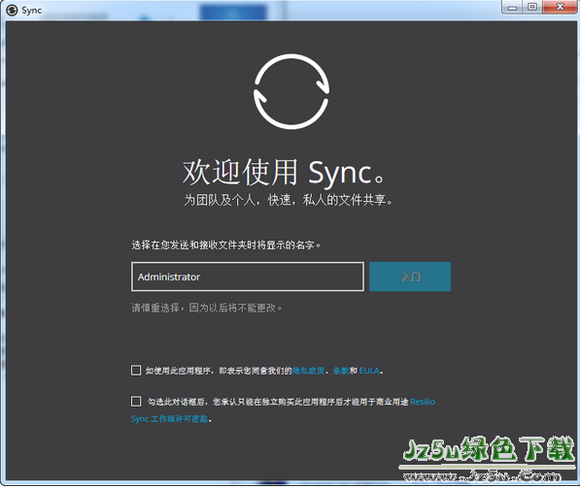Click the subtitle 为团队及个人，快速，私人的文件共享
Viewport: 580px width, 489px height.
[289, 200]
